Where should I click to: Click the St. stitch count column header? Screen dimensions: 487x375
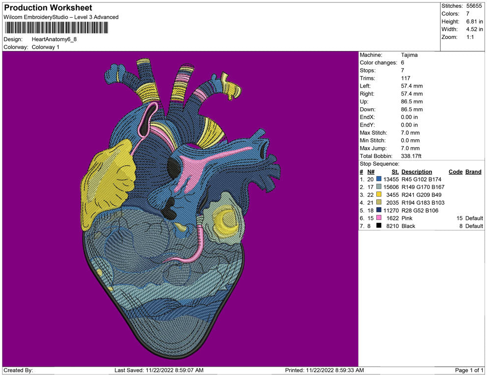click(x=395, y=172)
